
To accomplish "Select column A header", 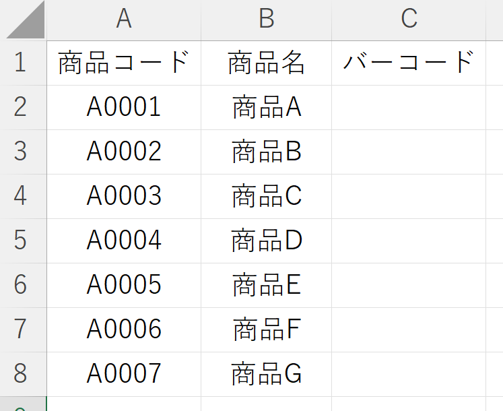I will (x=123, y=20).
